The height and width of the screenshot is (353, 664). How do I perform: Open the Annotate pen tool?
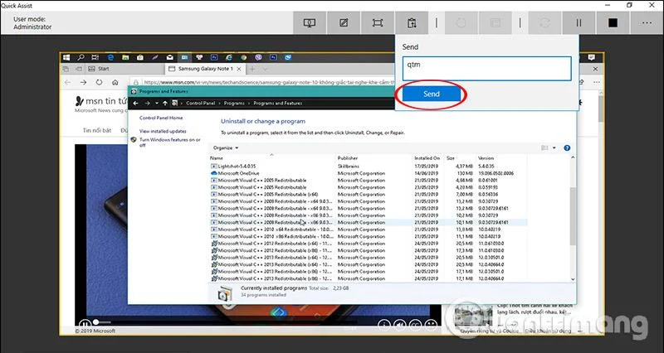[344, 23]
